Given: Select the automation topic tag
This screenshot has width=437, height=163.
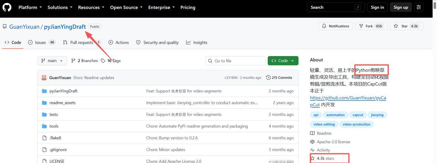Looking at the screenshot, I should [336, 115].
